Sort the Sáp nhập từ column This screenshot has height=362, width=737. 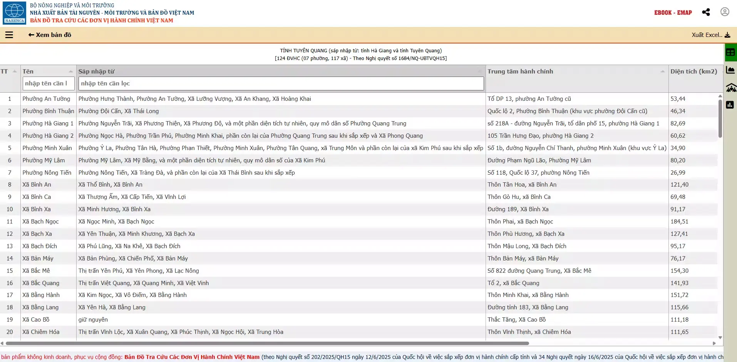tap(479, 72)
